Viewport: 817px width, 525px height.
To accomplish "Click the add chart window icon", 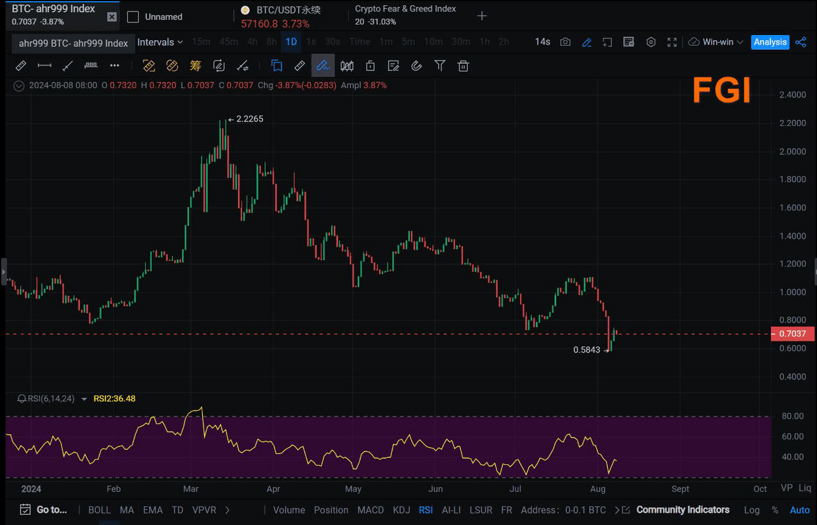I will coord(608,42).
